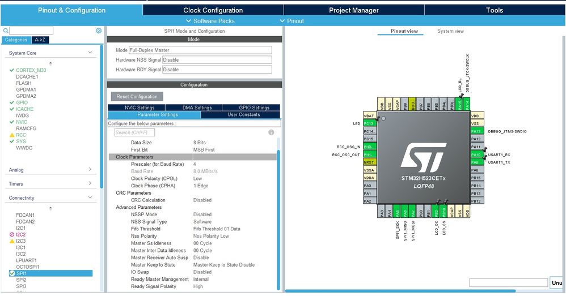
Task: Select pin PA12 on the chip
Action: click(x=477, y=139)
